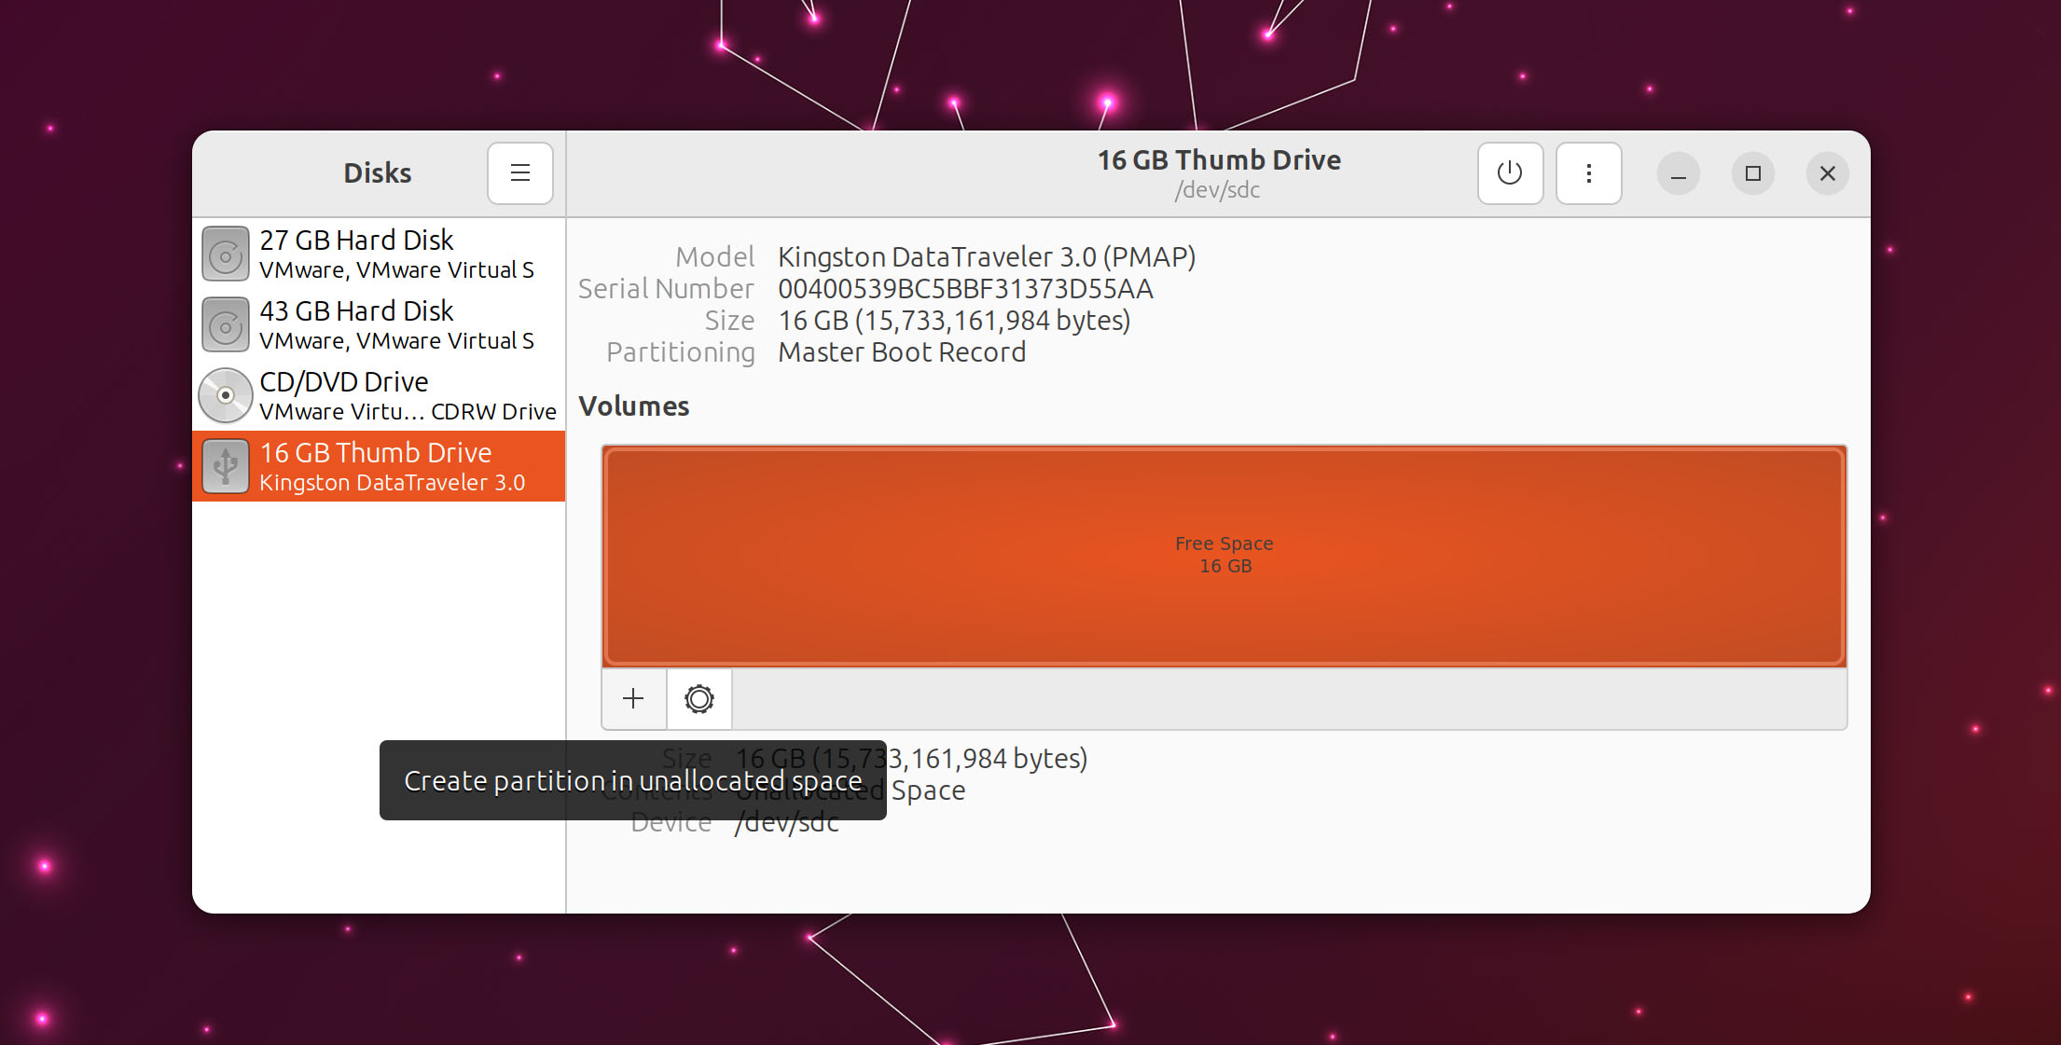Maximize the Disks window
The image size is (2061, 1045).
click(1753, 173)
